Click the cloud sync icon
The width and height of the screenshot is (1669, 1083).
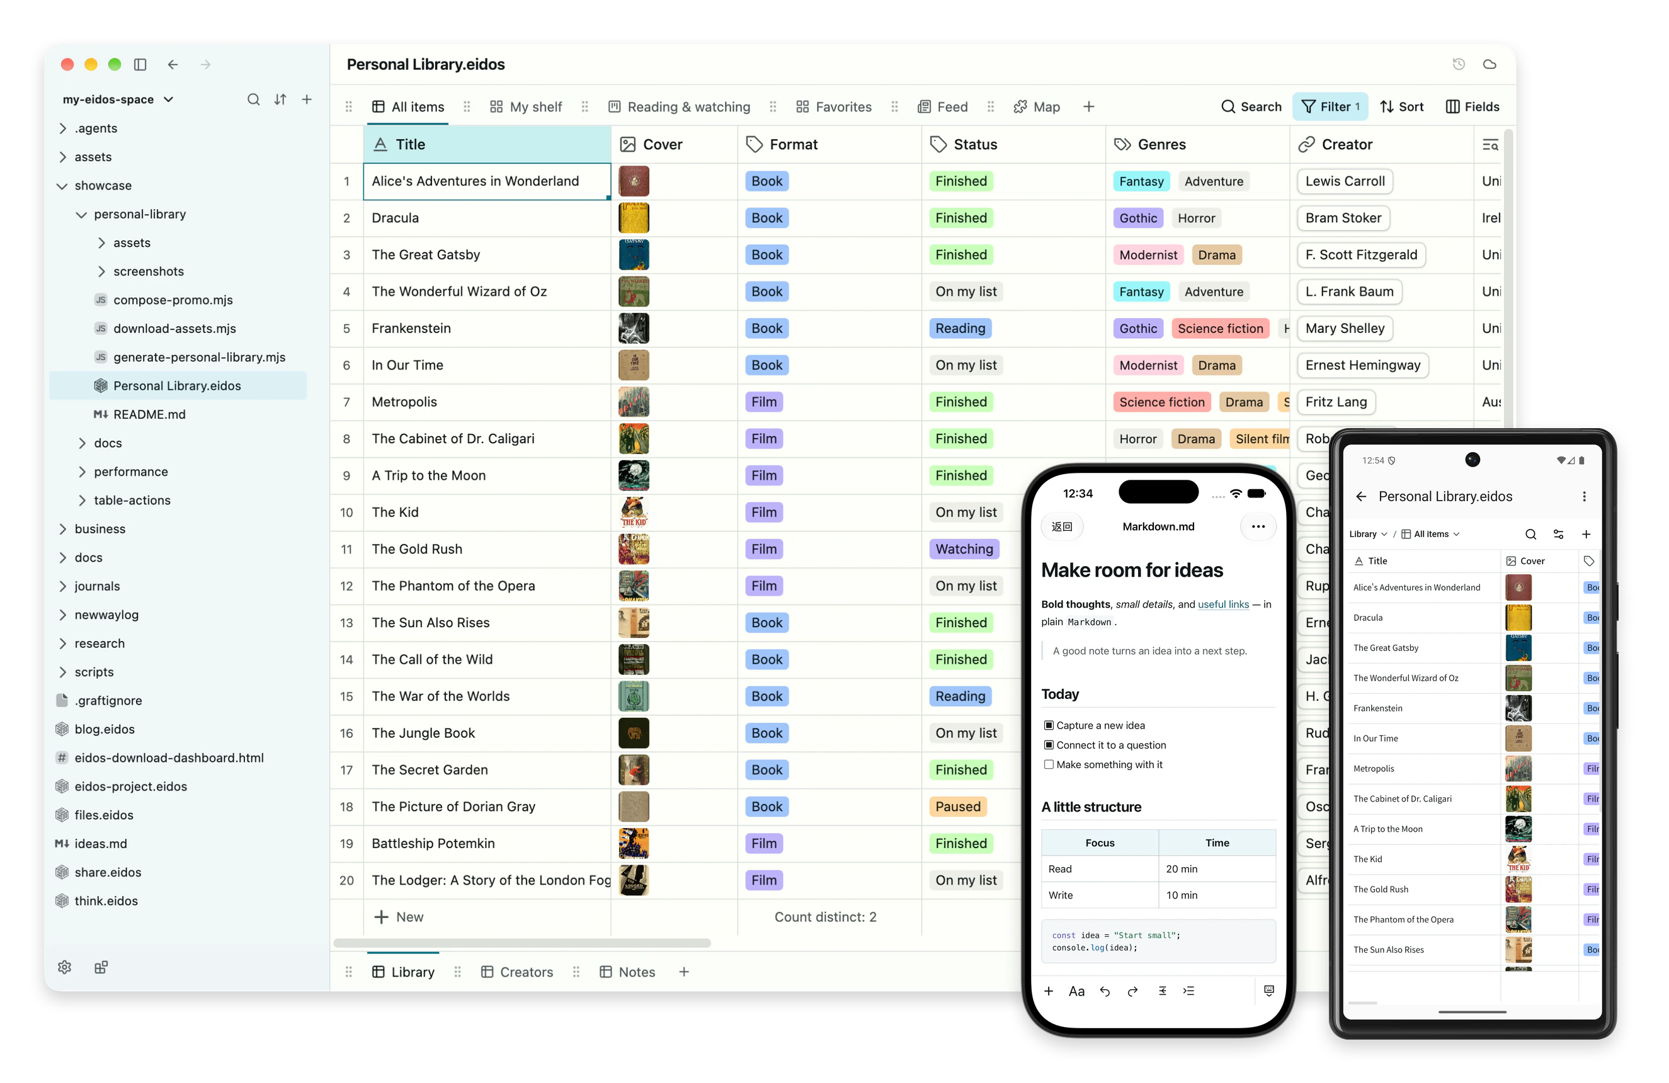pyautogui.click(x=1490, y=64)
